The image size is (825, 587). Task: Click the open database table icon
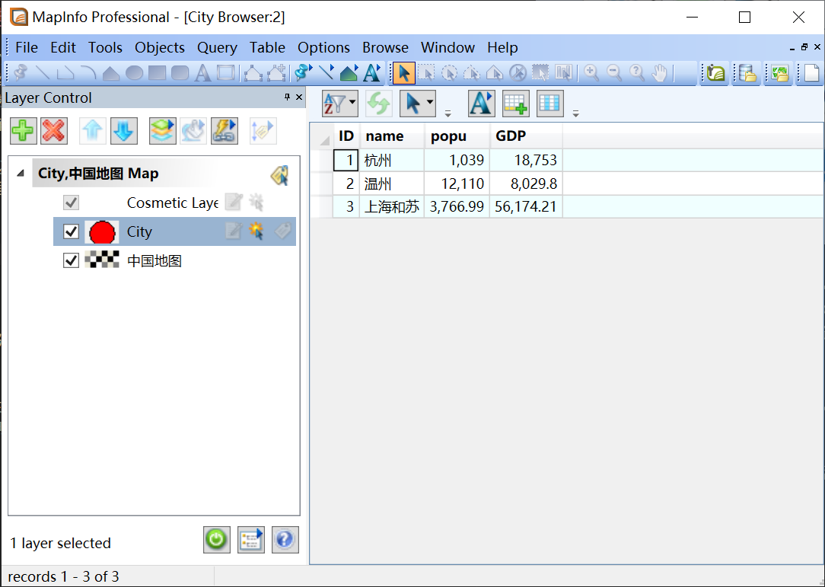pos(747,72)
